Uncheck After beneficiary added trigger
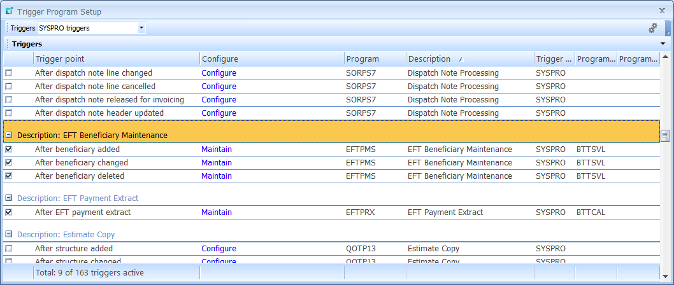 pos(8,149)
